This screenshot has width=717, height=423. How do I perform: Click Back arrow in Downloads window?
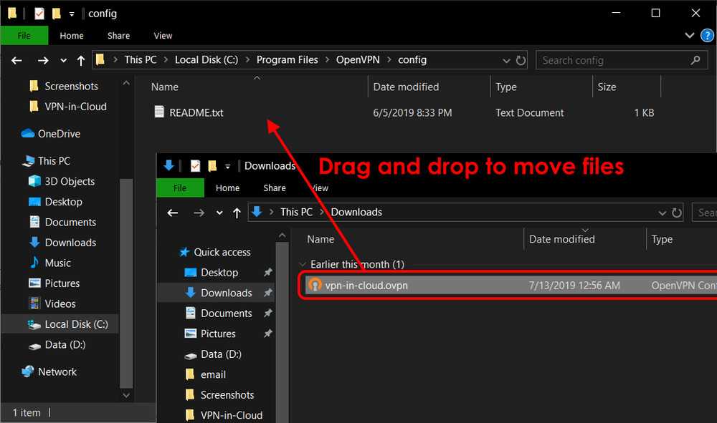tap(172, 213)
